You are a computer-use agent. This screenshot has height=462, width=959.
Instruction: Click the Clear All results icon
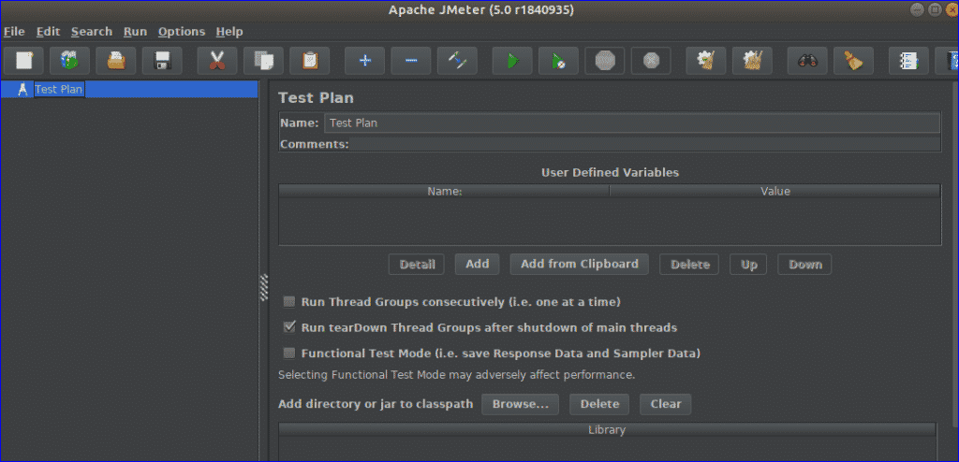pos(752,61)
